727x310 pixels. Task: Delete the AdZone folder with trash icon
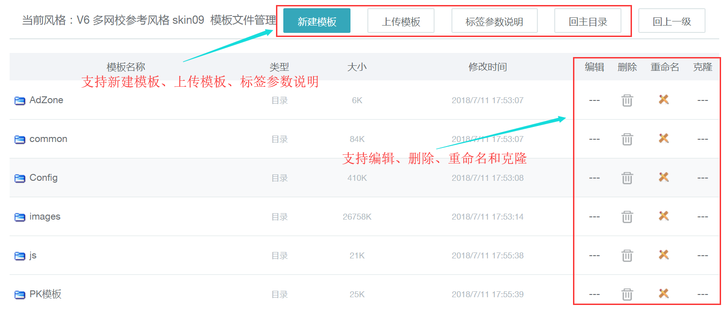tap(627, 100)
